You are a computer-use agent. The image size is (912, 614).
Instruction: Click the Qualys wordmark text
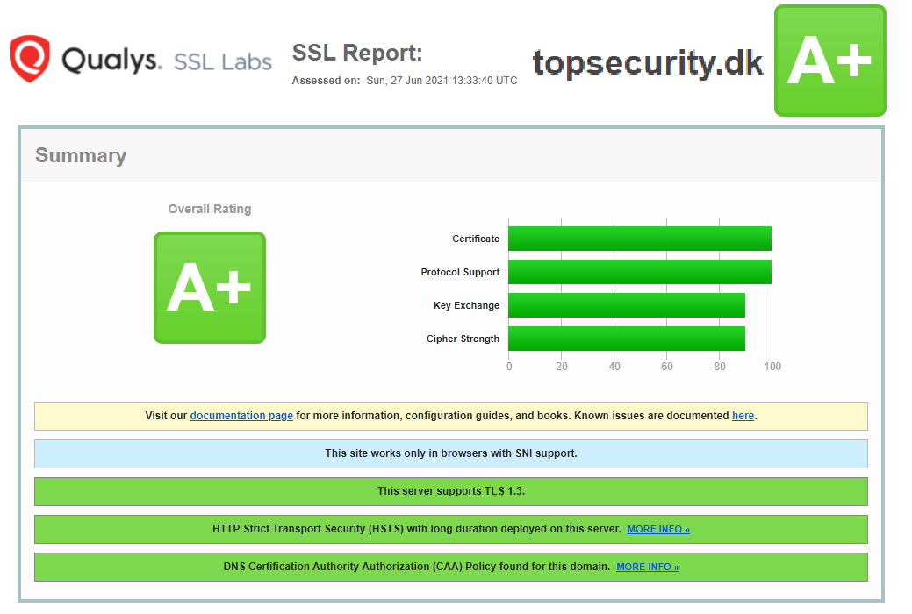pyautogui.click(x=111, y=61)
